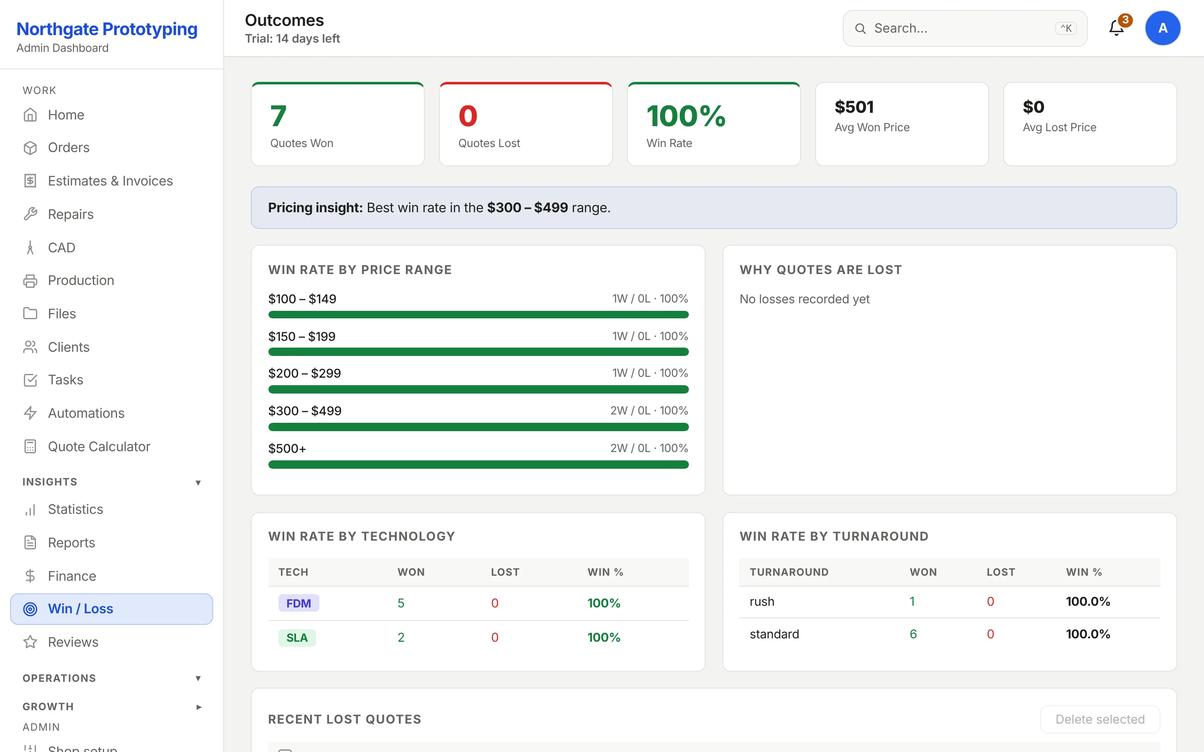Click the $500+ win rate bar
1204x752 pixels.
(478, 465)
